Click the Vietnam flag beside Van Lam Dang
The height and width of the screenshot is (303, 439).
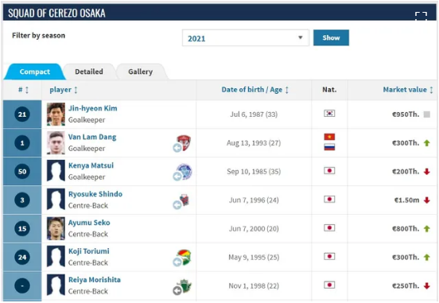[x=329, y=137]
